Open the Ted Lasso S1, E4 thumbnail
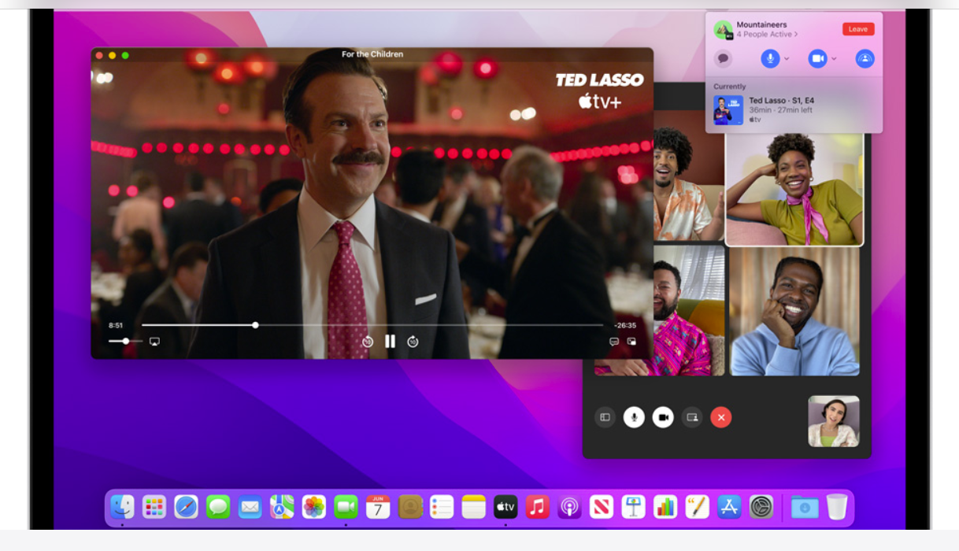This screenshot has height=551, width=959. coord(728,110)
